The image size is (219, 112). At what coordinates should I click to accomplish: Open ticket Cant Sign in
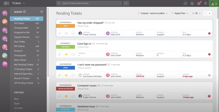84,44
